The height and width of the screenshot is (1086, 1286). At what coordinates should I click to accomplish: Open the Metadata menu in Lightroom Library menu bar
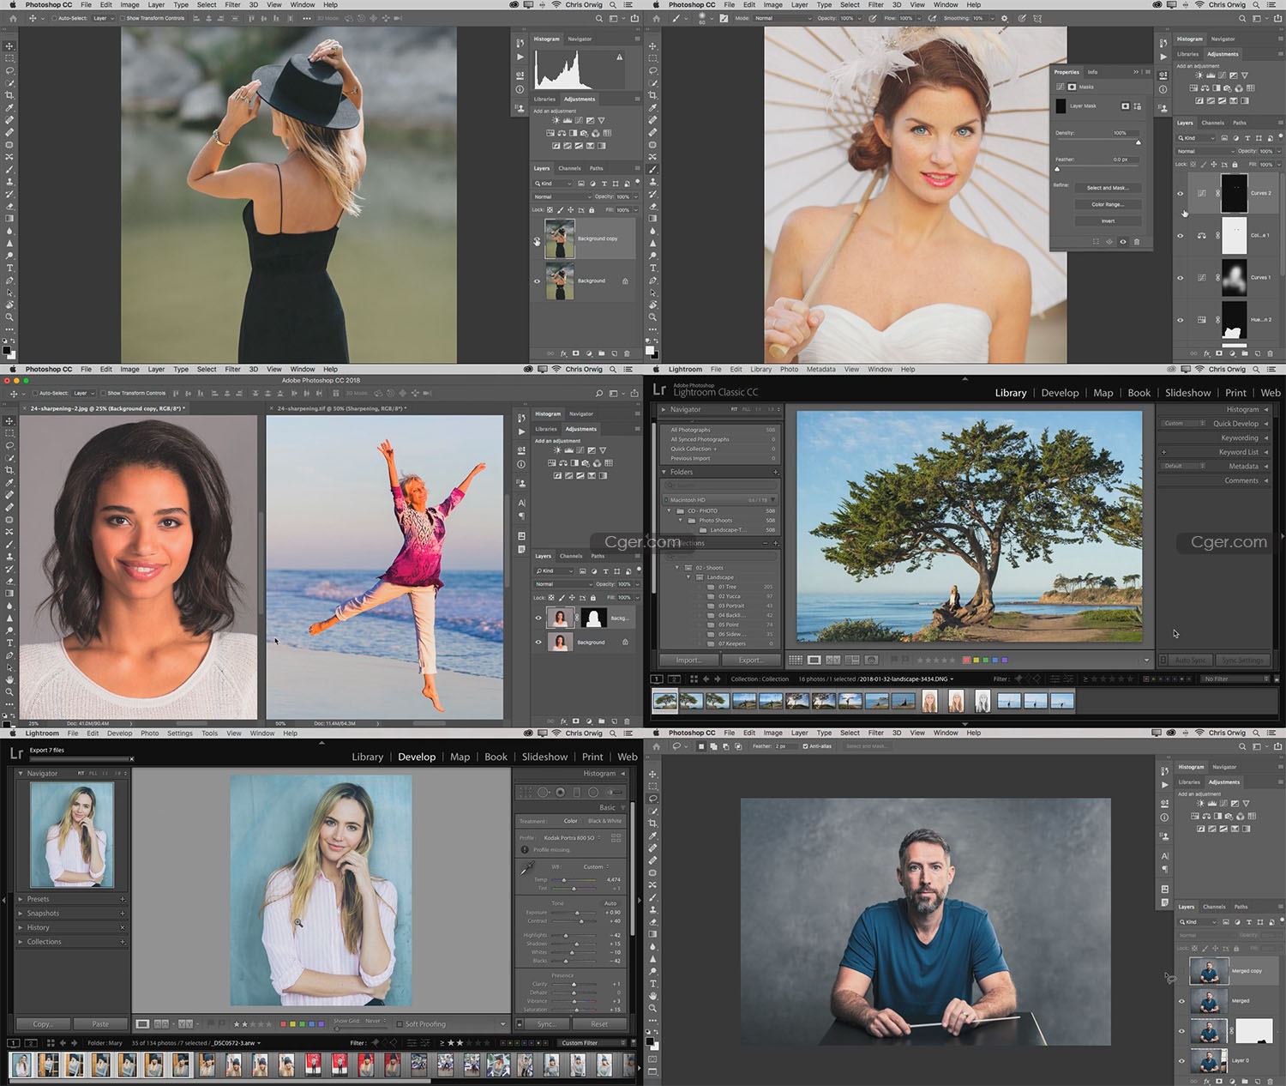820,370
